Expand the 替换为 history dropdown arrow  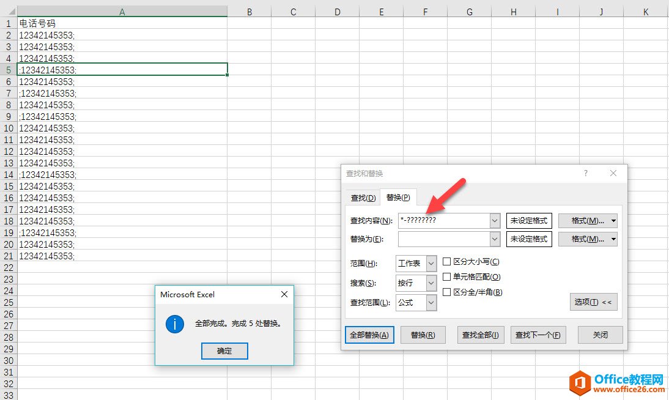click(x=495, y=239)
